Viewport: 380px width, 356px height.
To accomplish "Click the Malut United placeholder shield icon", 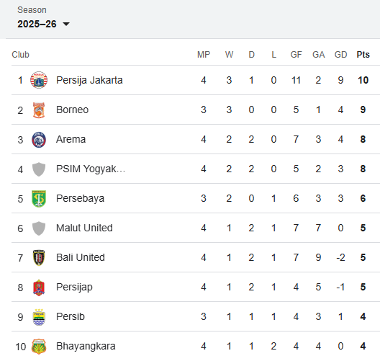I will click(39, 228).
